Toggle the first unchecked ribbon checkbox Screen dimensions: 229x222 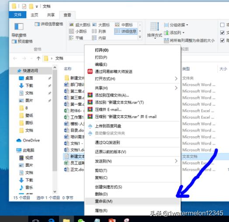pos(222,25)
